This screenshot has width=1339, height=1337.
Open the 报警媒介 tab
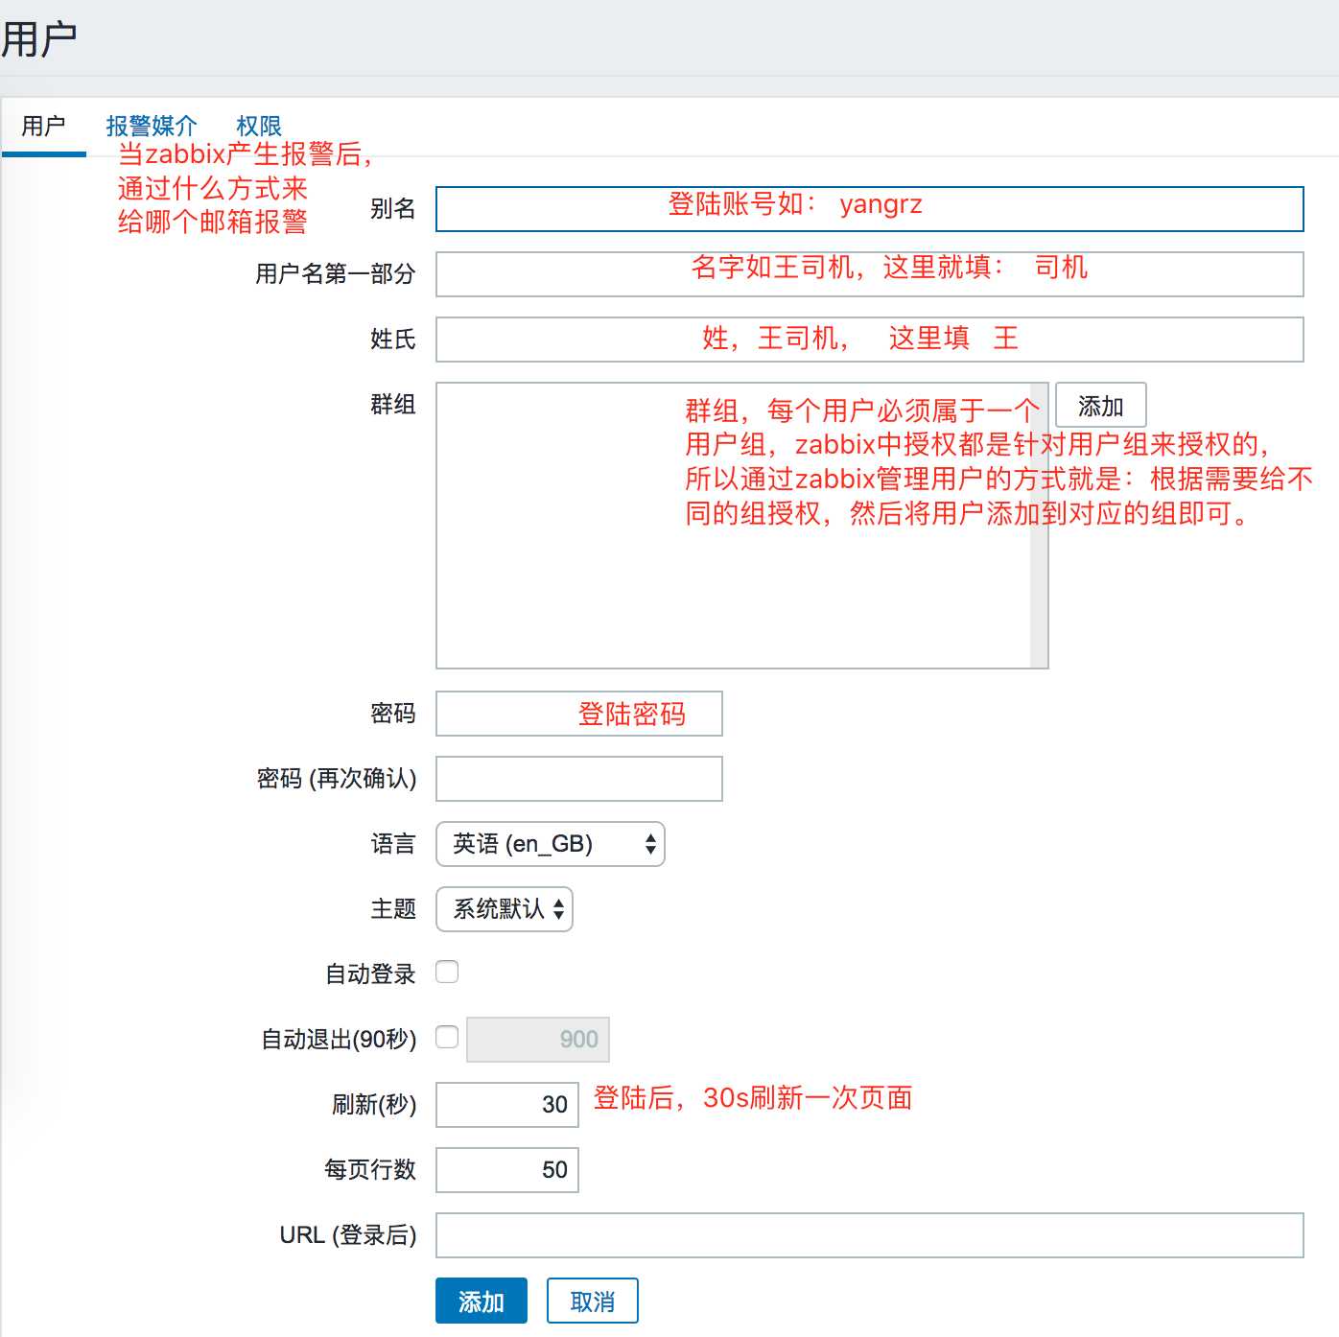152,126
